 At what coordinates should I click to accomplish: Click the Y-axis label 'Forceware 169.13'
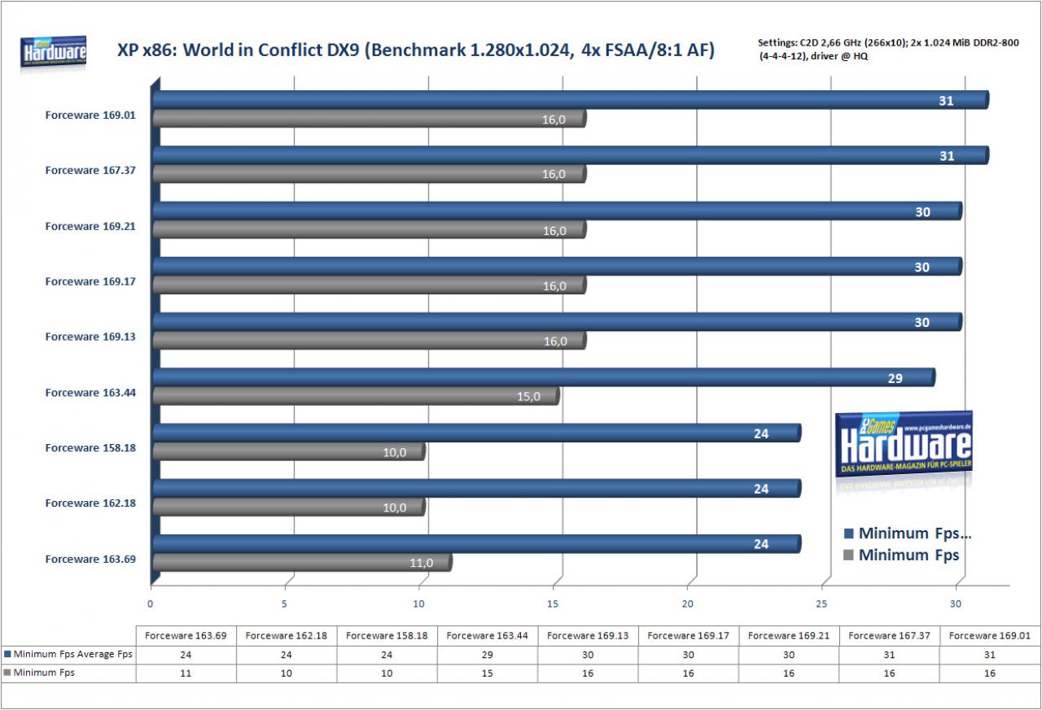[x=90, y=337]
